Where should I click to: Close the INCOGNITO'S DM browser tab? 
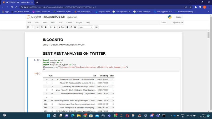pyautogui.click(x=32, y=2)
